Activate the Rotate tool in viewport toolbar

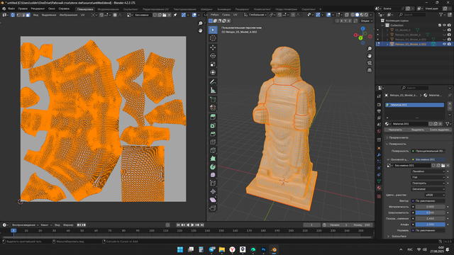(x=213, y=56)
